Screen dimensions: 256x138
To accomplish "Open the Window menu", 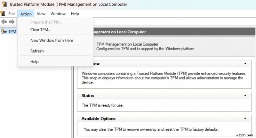I will [x=58, y=14].
